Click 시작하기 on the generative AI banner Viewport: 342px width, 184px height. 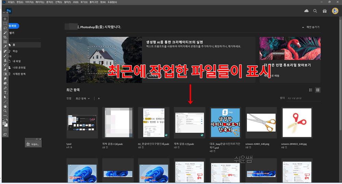[154, 75]
